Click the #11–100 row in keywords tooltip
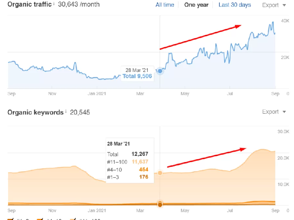 pyautogui.click(x=128, y=162)
